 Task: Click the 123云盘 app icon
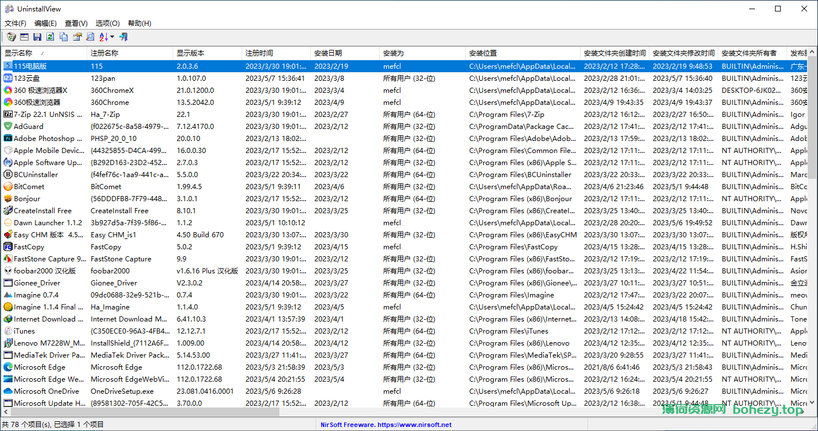8,78
